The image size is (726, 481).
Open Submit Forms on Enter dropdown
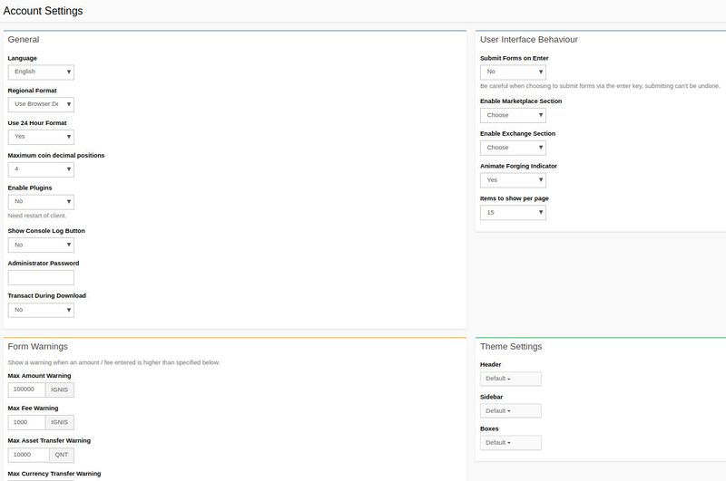click(513, 72)
